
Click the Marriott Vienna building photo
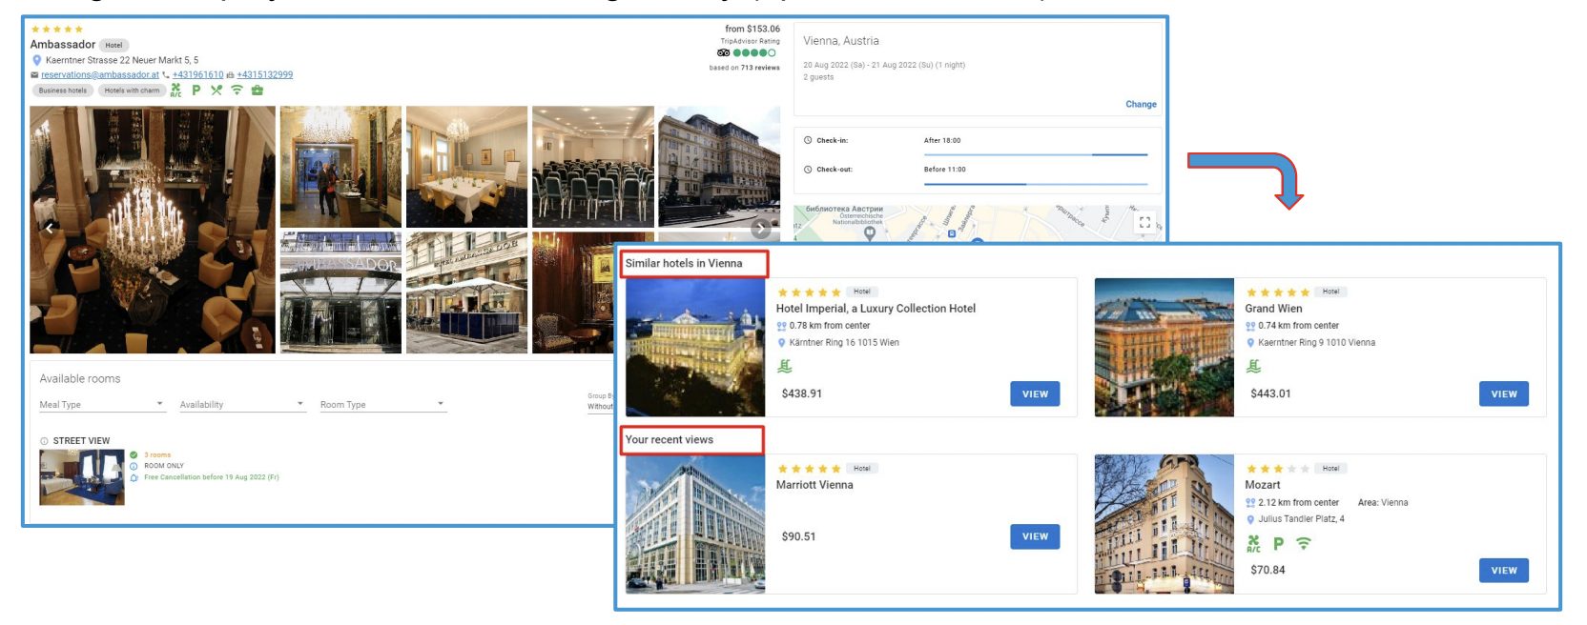(x=695, y=524)
